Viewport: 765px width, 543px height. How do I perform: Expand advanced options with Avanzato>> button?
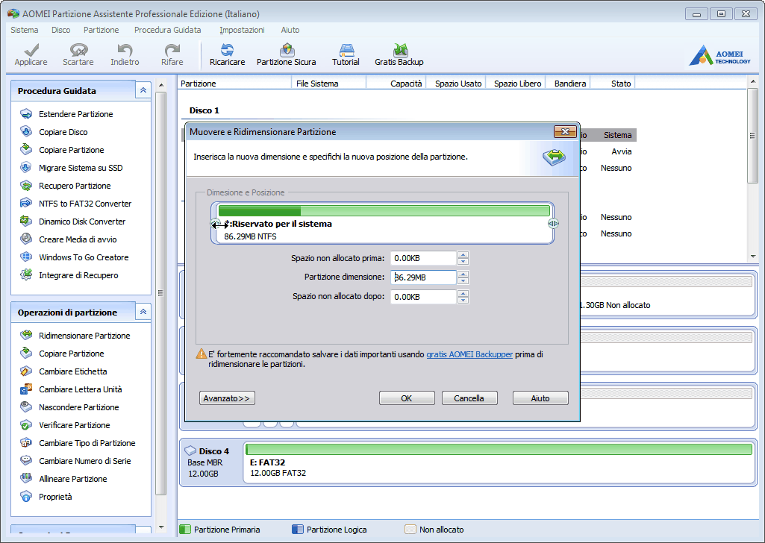point(228,398)
